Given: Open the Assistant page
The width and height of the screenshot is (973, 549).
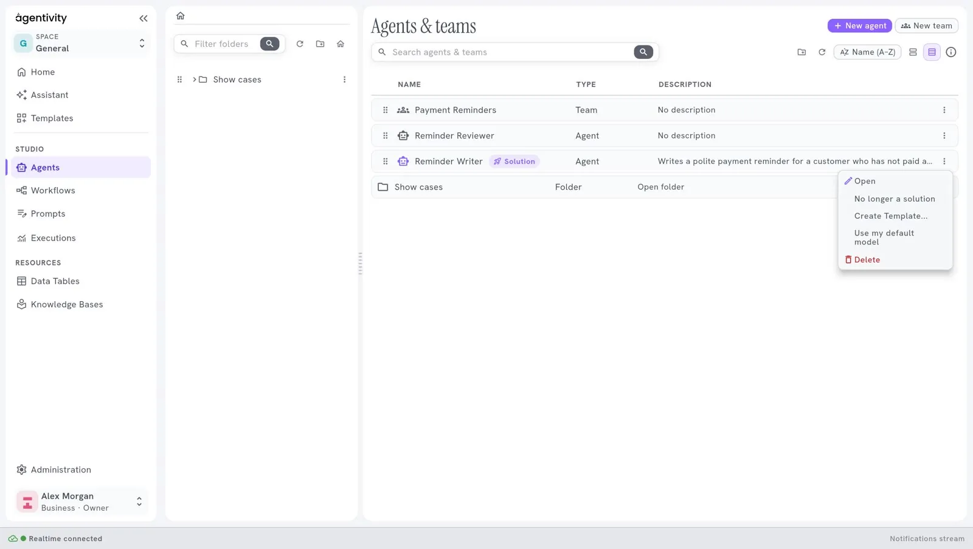Looking at the screenshot, I should [x=81, y=95].
